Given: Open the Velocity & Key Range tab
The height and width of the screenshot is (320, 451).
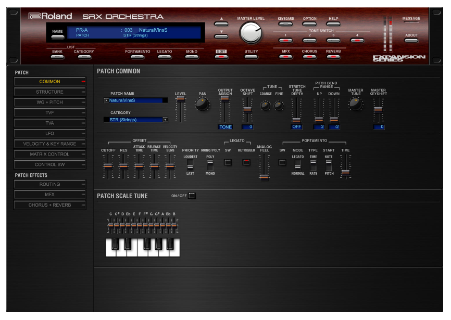Looking at the screenshot, I should click(50, 144).
